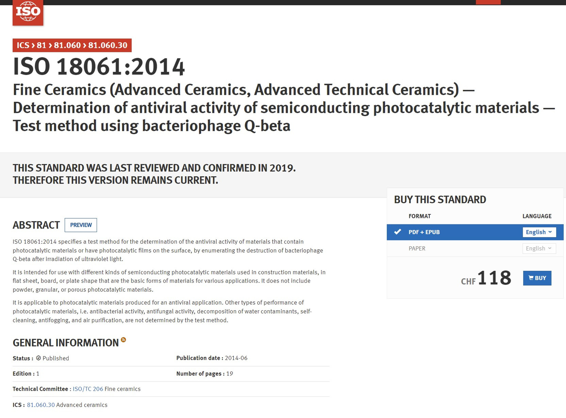The image size is (566, 418).
Task: Open the RSS feed icon beside General Information
Action: click(123, 340)
